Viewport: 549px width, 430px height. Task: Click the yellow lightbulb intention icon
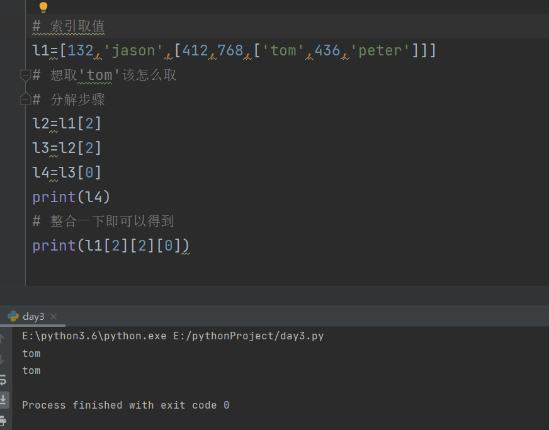tap(43, 7)
